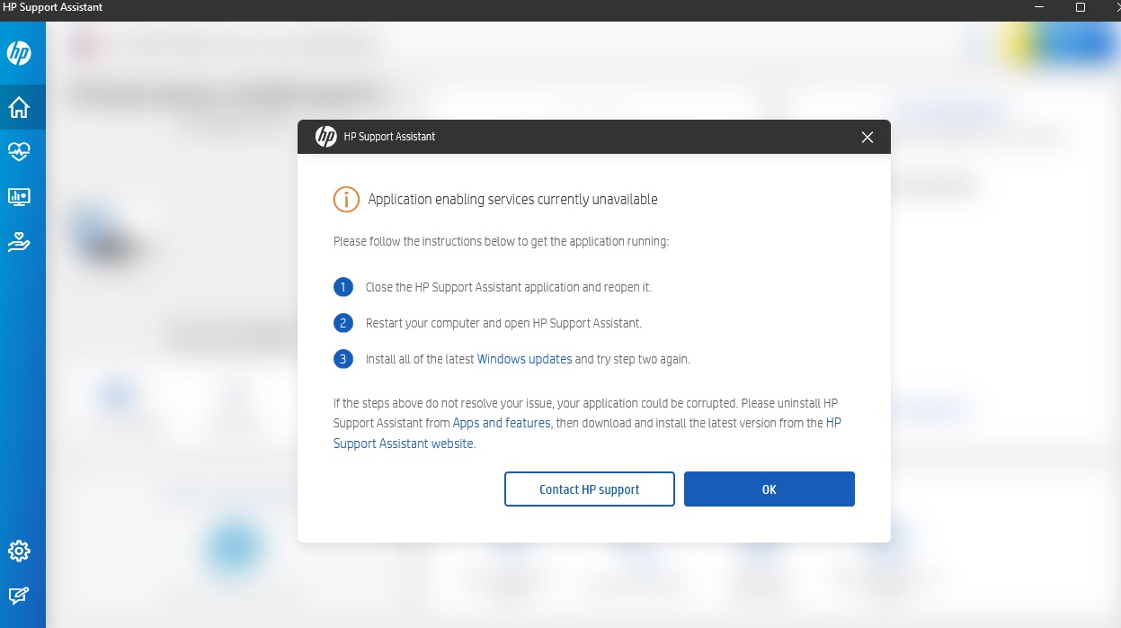Follow the Apps and features link

point(502,423)
